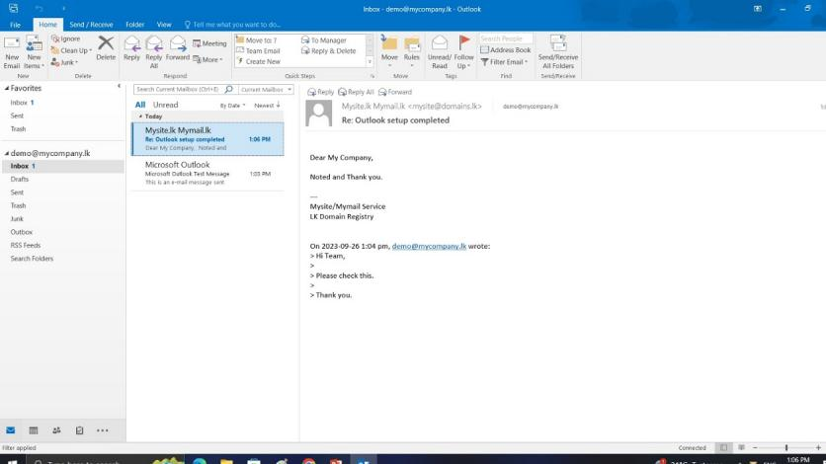Select the Mysite.lk Mymail.lk email

click(207, 139)
